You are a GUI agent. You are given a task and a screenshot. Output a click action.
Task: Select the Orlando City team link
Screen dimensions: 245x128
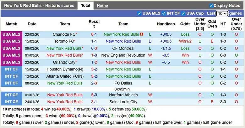pos(64,62)
